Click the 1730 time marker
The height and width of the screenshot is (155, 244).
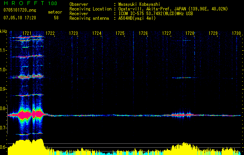236,33
